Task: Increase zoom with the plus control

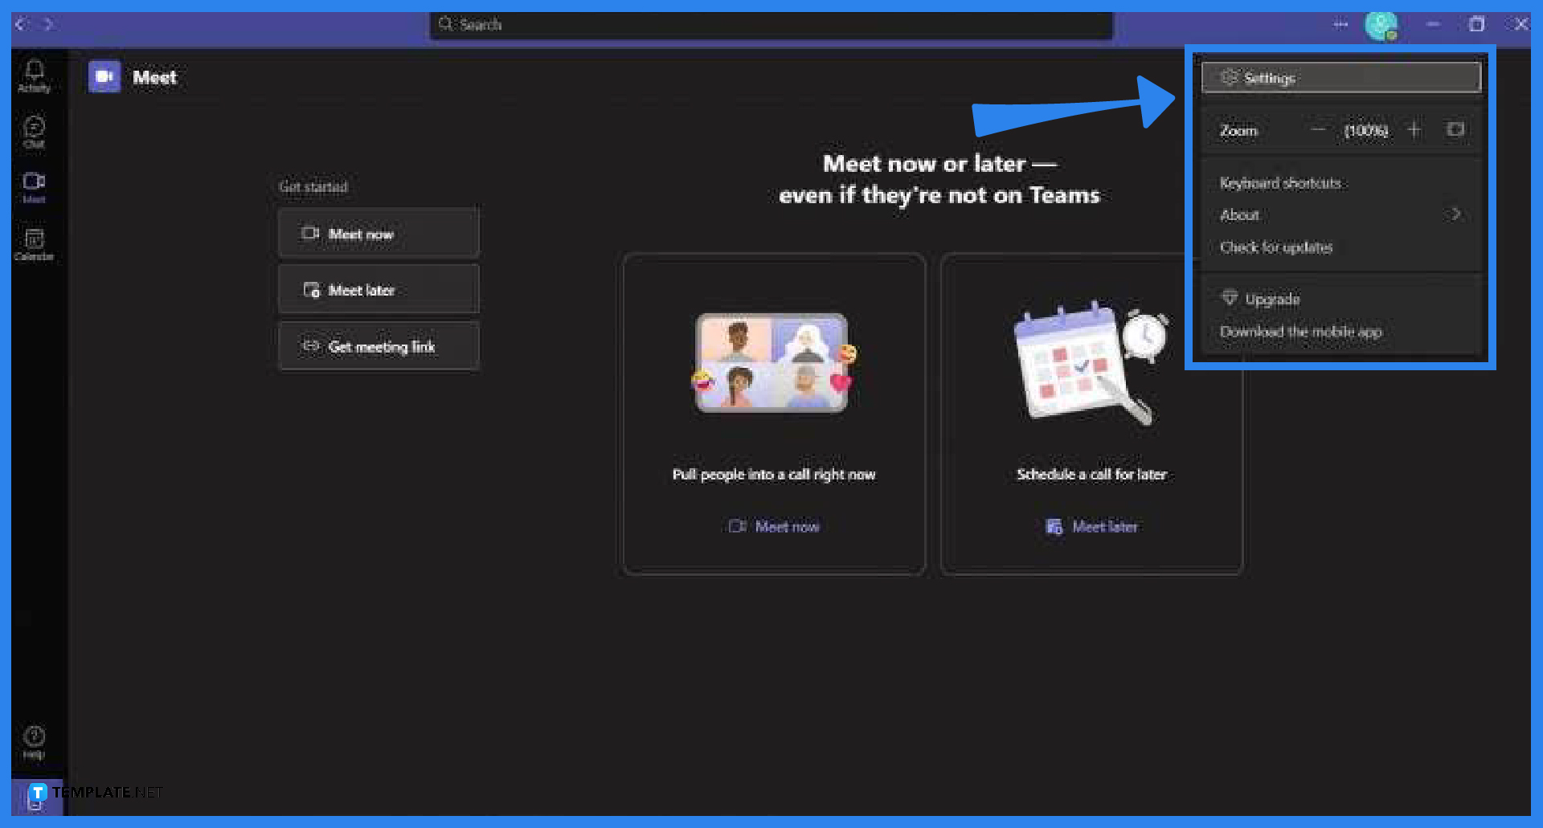Action: [1414, 129]
